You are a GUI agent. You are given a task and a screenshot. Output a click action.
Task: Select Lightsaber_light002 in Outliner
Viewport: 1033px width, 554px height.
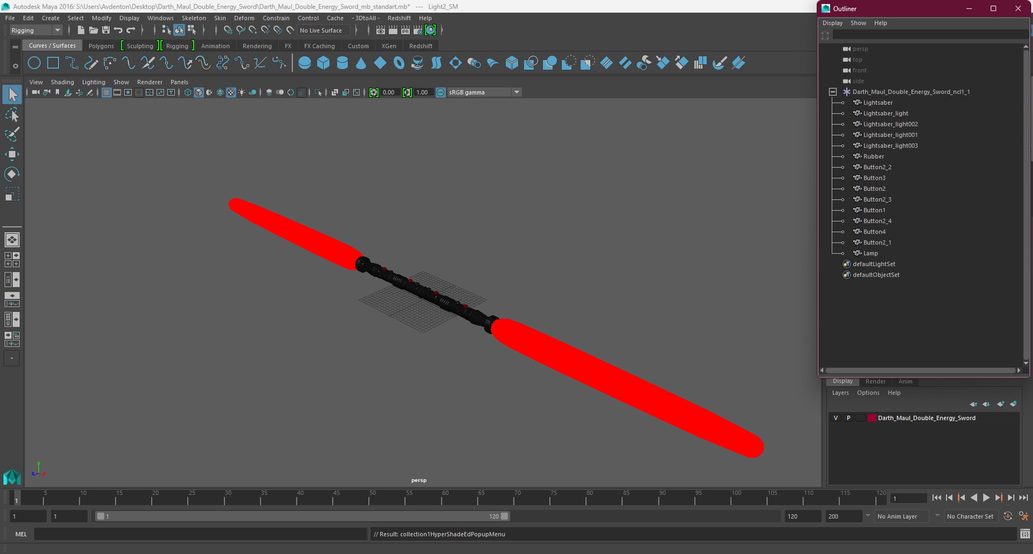[x=890, y=124]
